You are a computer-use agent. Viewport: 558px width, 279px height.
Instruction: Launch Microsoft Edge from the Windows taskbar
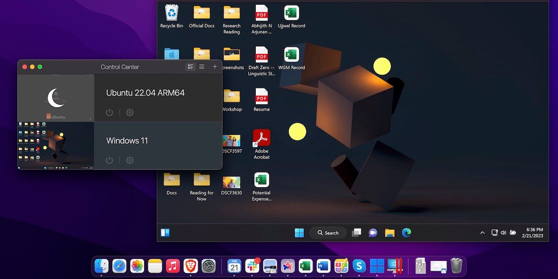coord(406,232)
